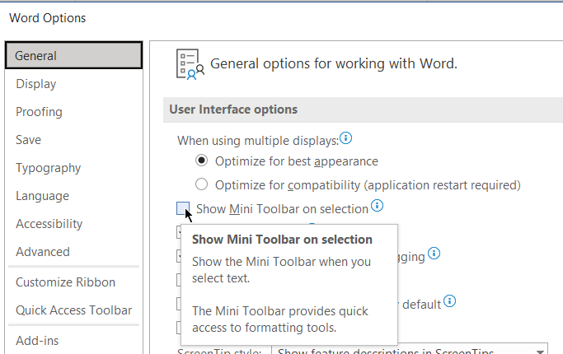Open Quick Access Toolbar settings
The image size is (563, 354).
click(x=73, y=310)
